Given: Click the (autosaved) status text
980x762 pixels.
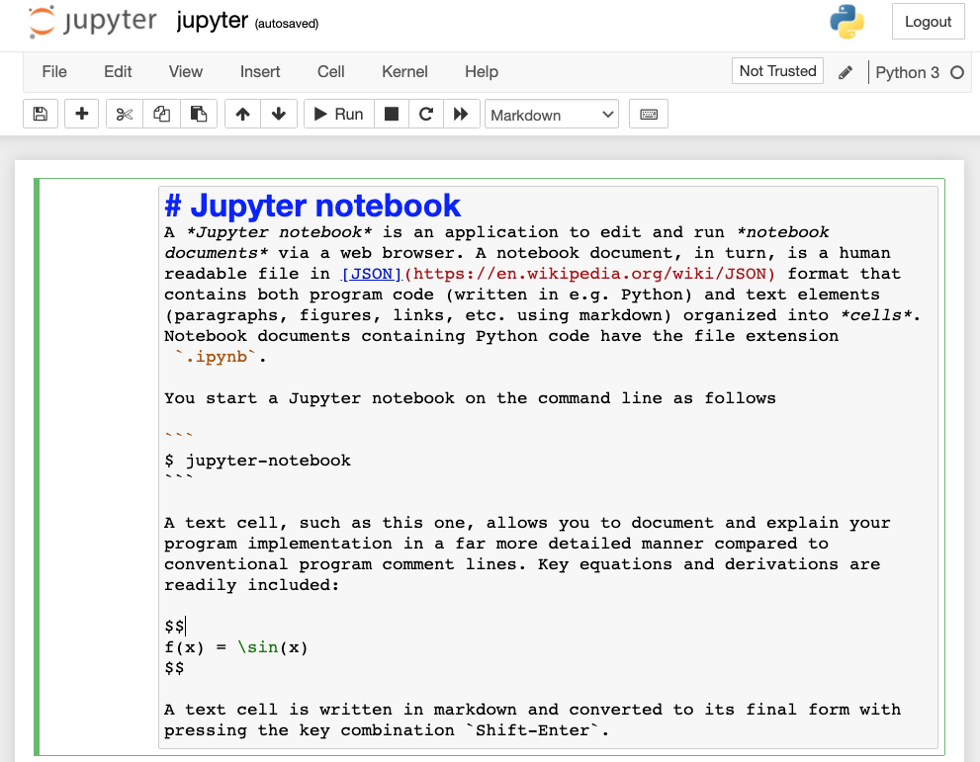Looking at the screenshot, I should [x=286, y=24].
